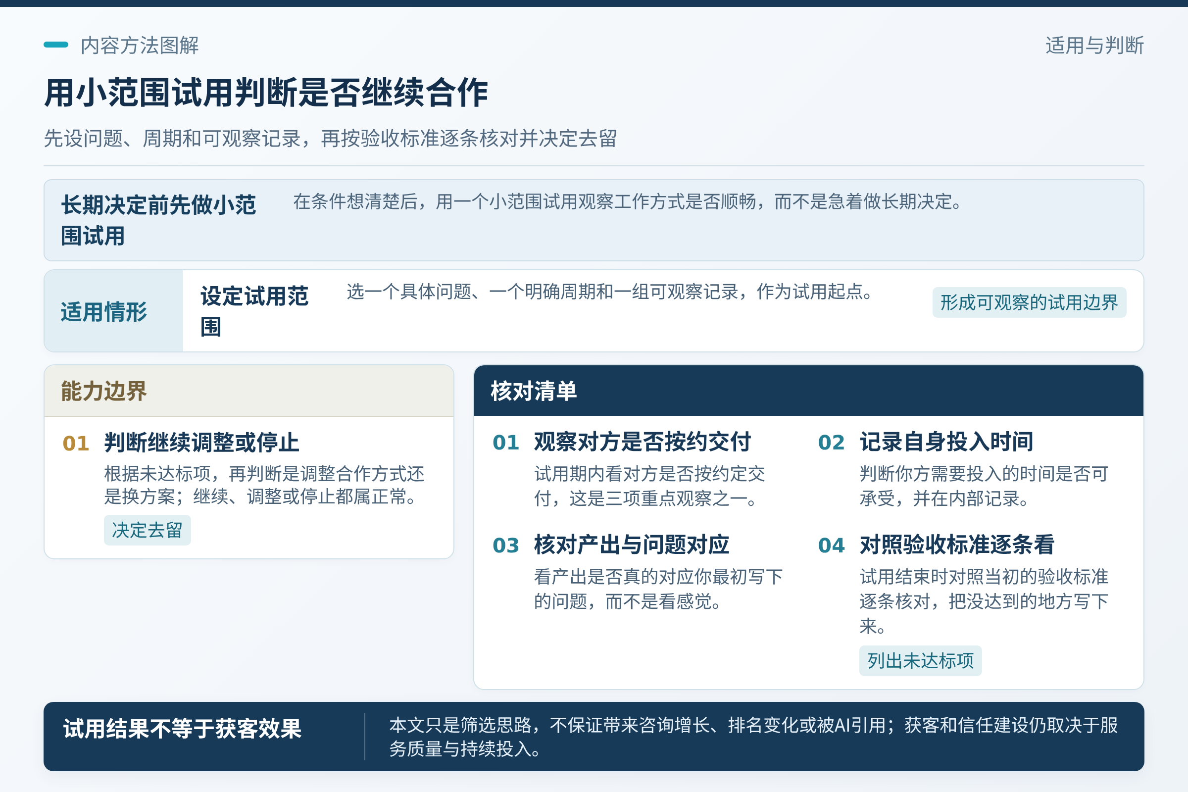Click the gold '01' number in 能力边界
The image size is (1188, 792).
coord(76,444)
